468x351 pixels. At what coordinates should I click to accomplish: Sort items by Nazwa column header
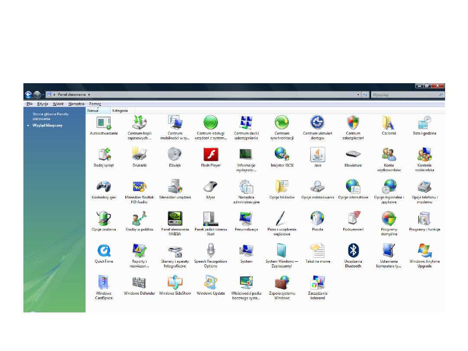click(x=93, y=110)
